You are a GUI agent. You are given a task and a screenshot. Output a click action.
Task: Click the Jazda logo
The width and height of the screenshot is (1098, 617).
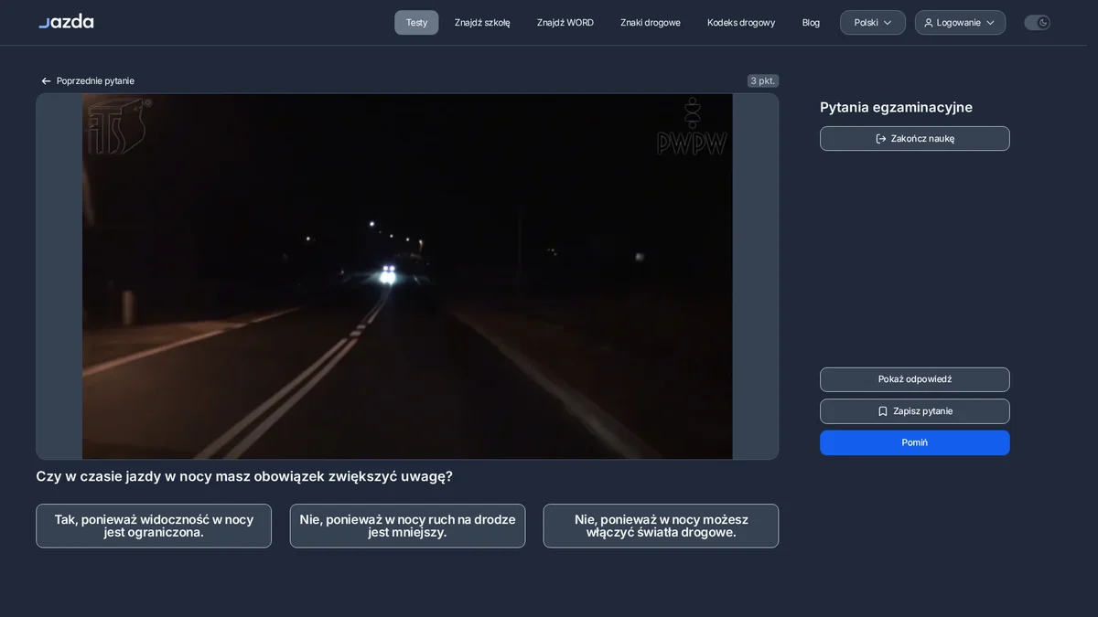click(x=66, y=21)
